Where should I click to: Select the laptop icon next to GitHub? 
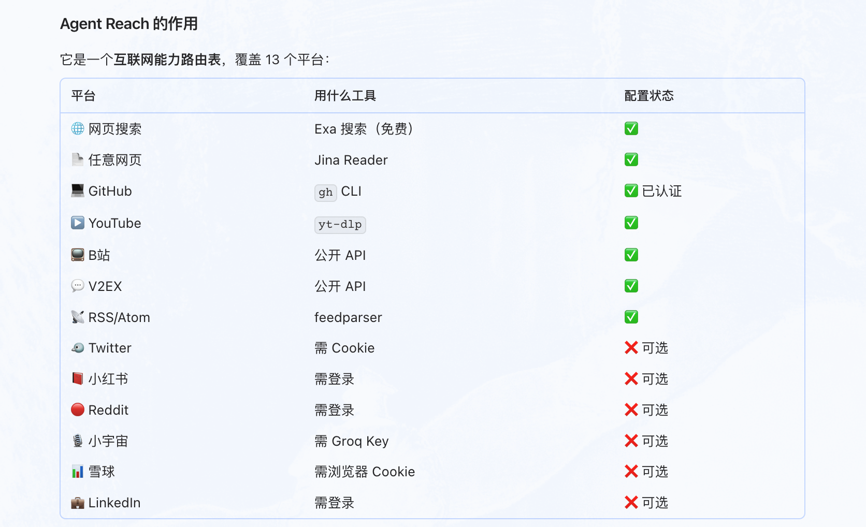pos(78,191)
